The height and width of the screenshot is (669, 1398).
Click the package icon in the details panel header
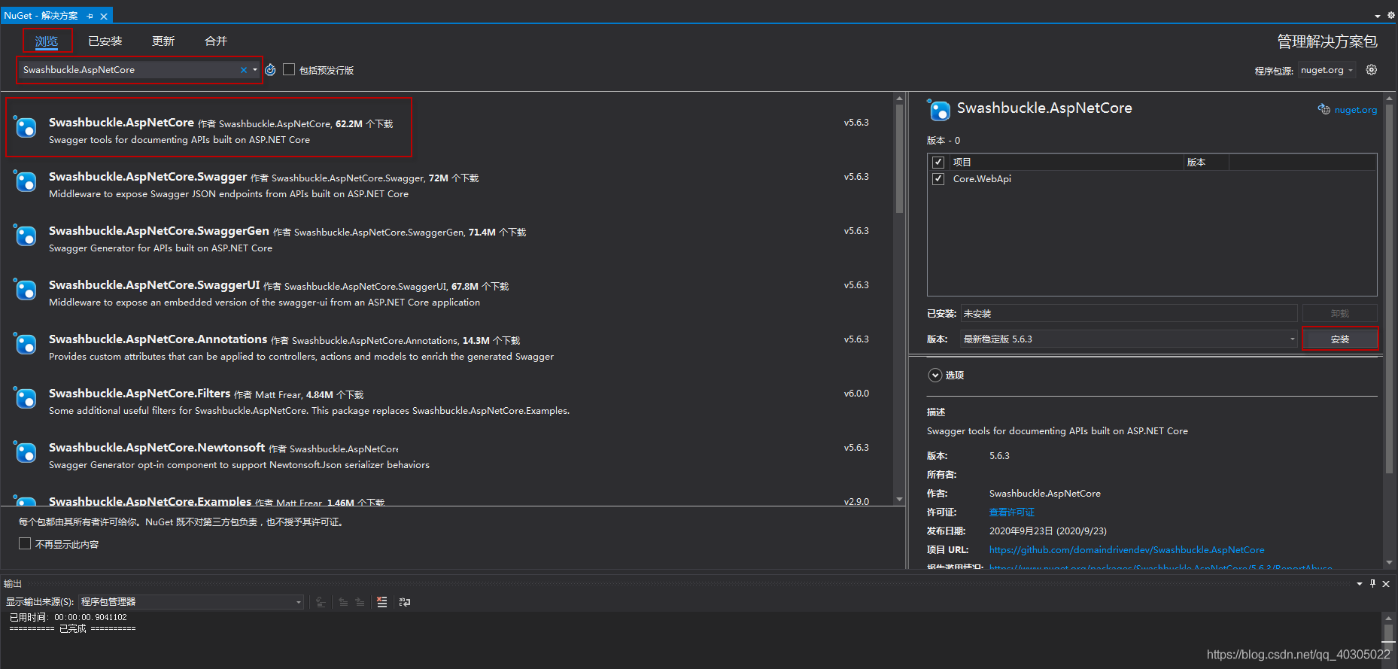(939, 110)
